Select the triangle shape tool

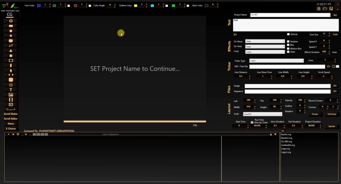[11, 50]
